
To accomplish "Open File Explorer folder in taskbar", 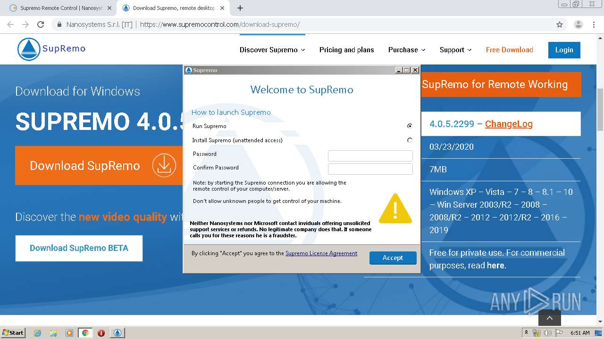I will pyautogui.click(x=53, y=333).
